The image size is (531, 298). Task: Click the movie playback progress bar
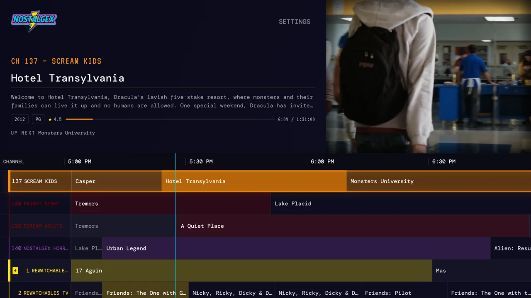[170, 119]
